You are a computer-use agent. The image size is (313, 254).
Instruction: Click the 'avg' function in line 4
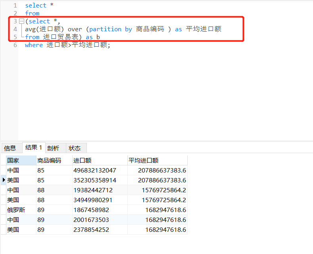(x=30, y=29)
